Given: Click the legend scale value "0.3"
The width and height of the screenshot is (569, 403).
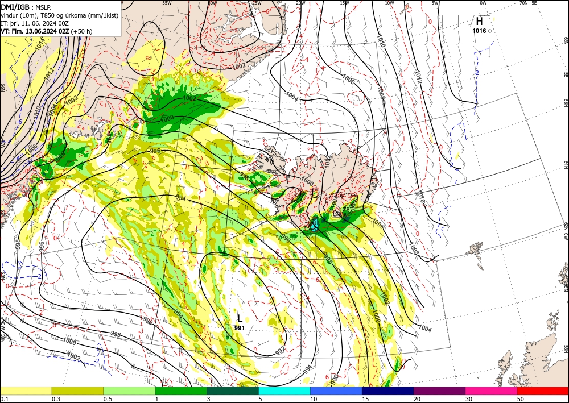Looking at the screenshot, I should pos(56,399).
